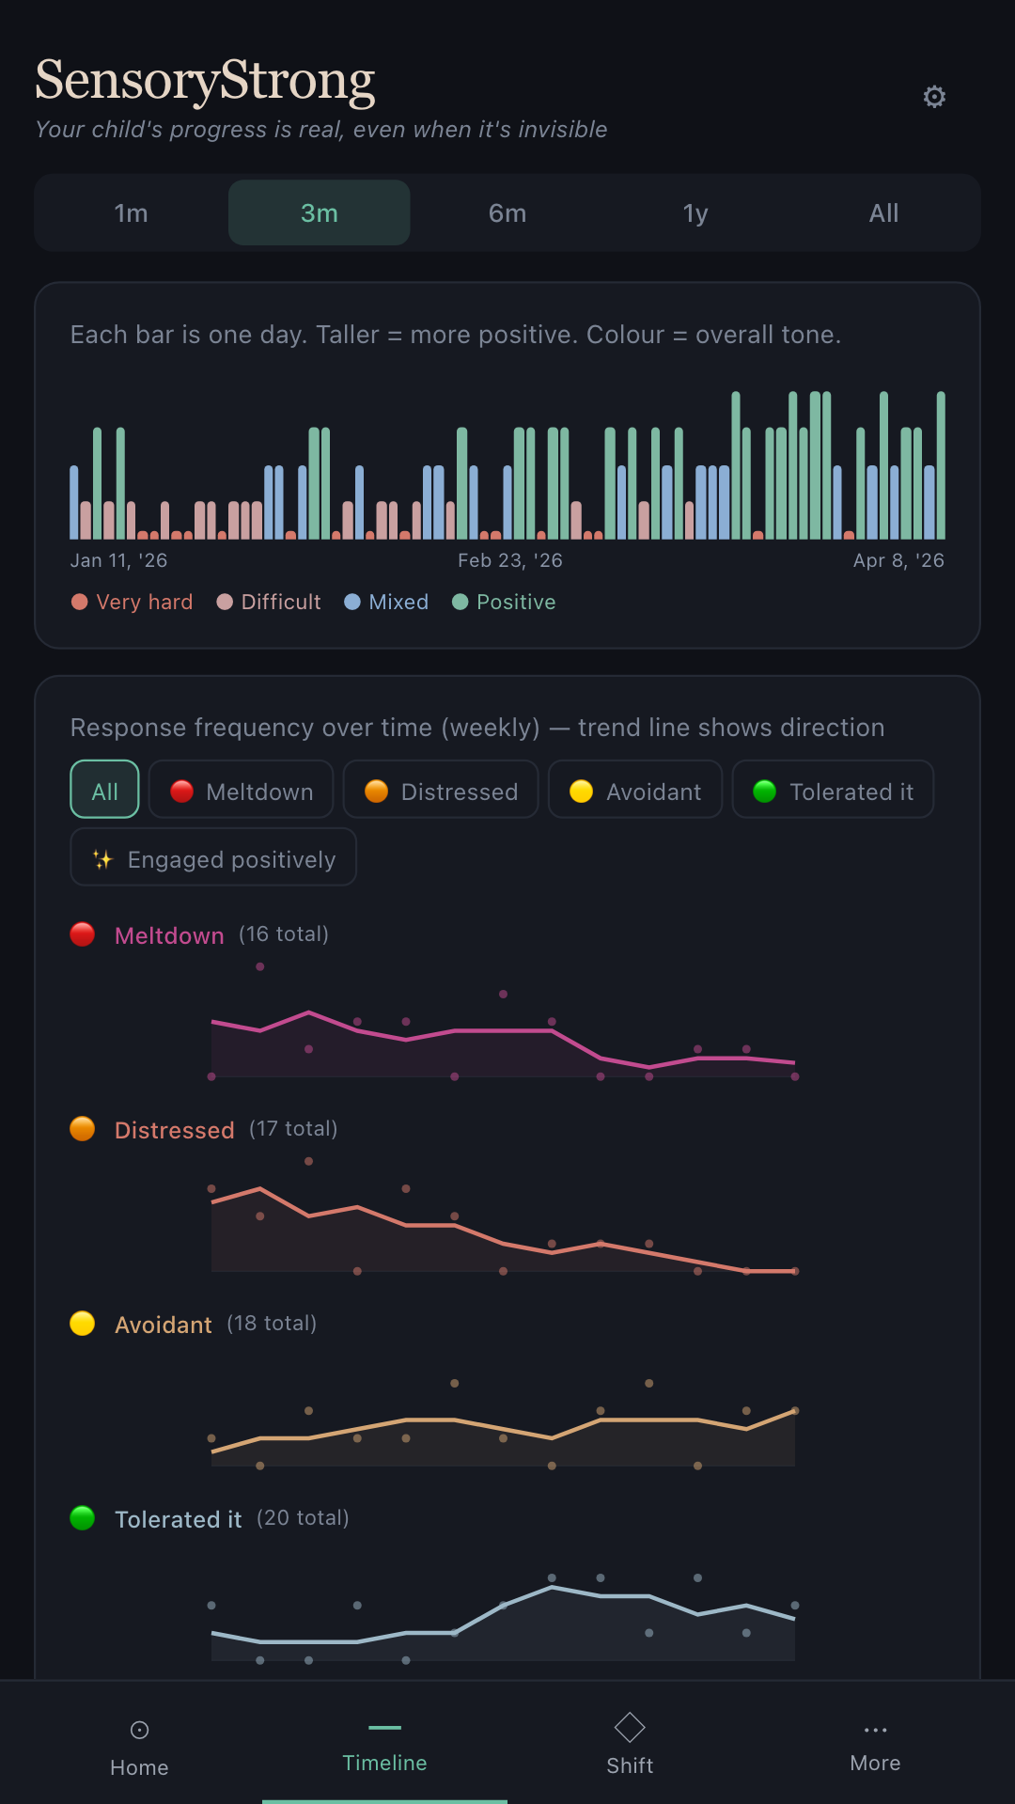
Task: Filter responses by Avoidant
Action: pyautogui.click(x=635, y=790)
